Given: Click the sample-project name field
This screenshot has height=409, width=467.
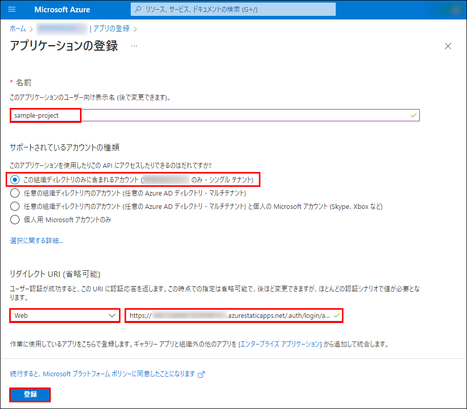Looking at the screenshot, I should 215,115.
